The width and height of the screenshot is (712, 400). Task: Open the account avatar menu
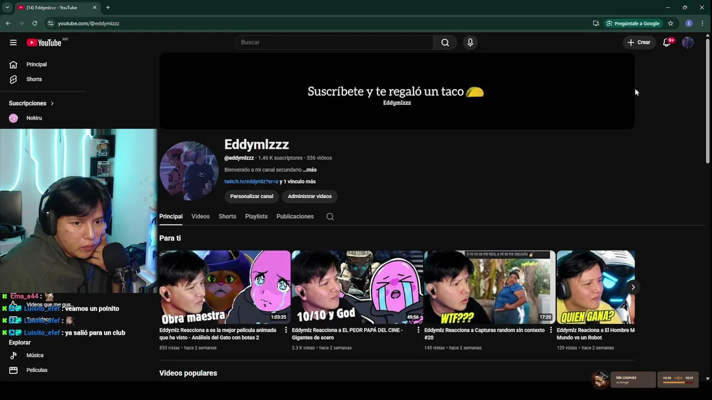(688, 42)
